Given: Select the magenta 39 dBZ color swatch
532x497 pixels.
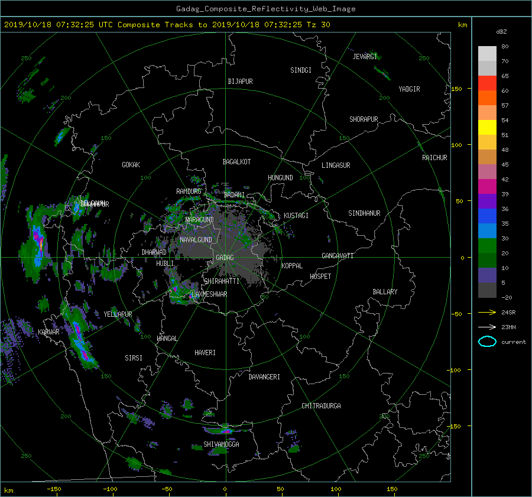Looking at the screenshot, I should tap(487, 187).
